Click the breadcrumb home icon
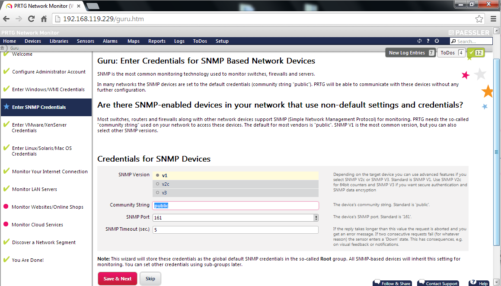 (3, 48)
